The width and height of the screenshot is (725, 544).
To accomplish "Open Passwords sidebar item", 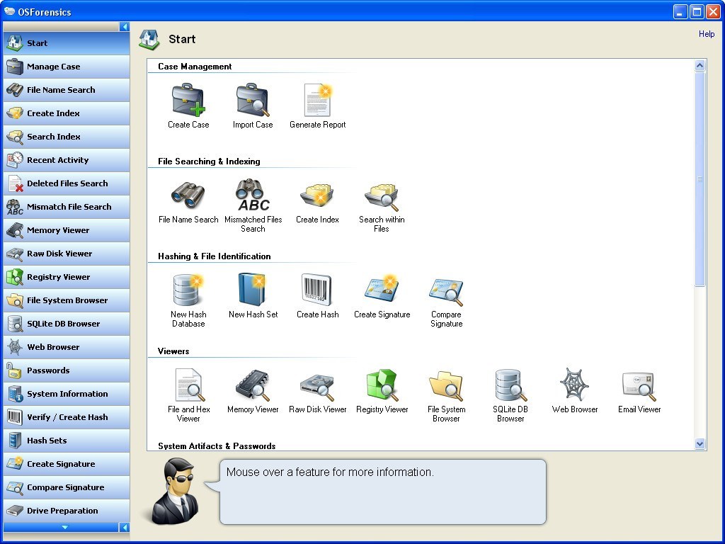I will (x=66, y=370).
